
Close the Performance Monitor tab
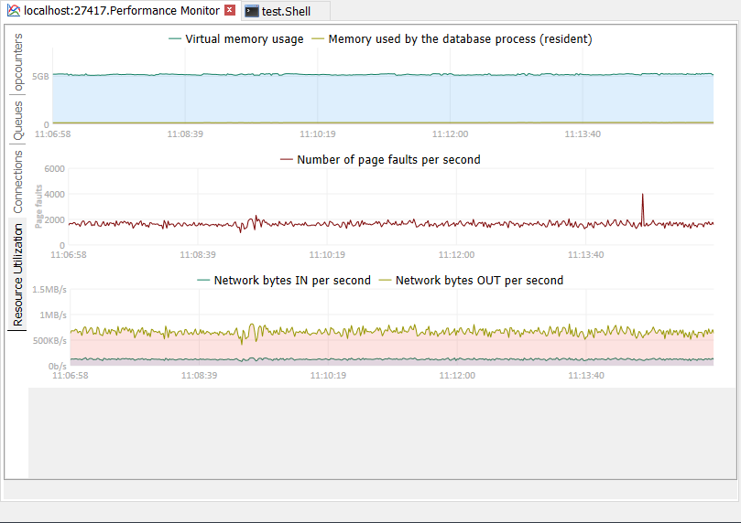230,10
